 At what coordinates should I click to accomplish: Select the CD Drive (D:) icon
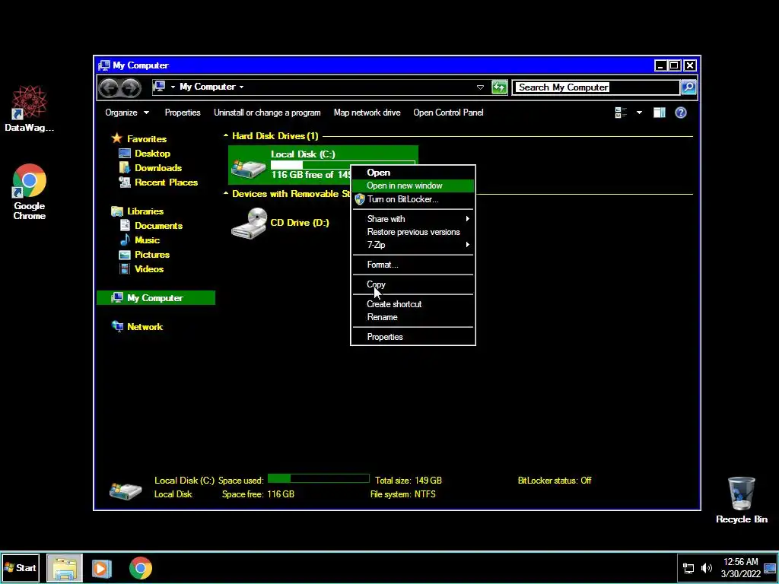[x=250, y=224]
